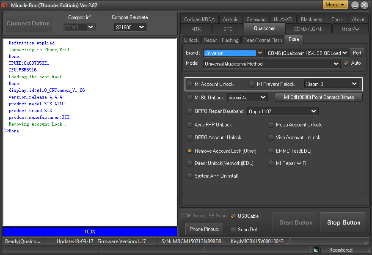Viewport: 372px width, 255px height.
Task: Minimize the Miracle Box window
Action: point(355,5)
